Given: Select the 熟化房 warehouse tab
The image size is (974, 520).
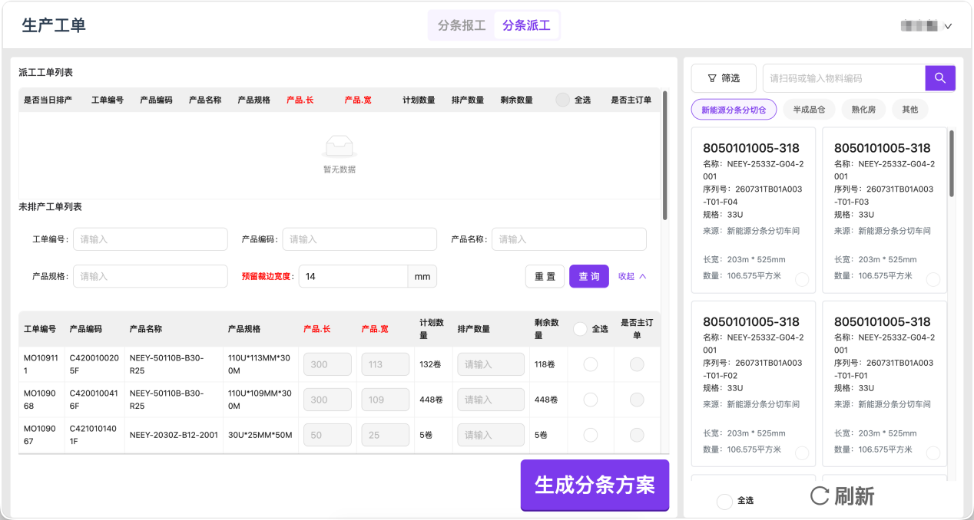Looking at the screenshot, I should pyautogui.click(x=863, y=110).
